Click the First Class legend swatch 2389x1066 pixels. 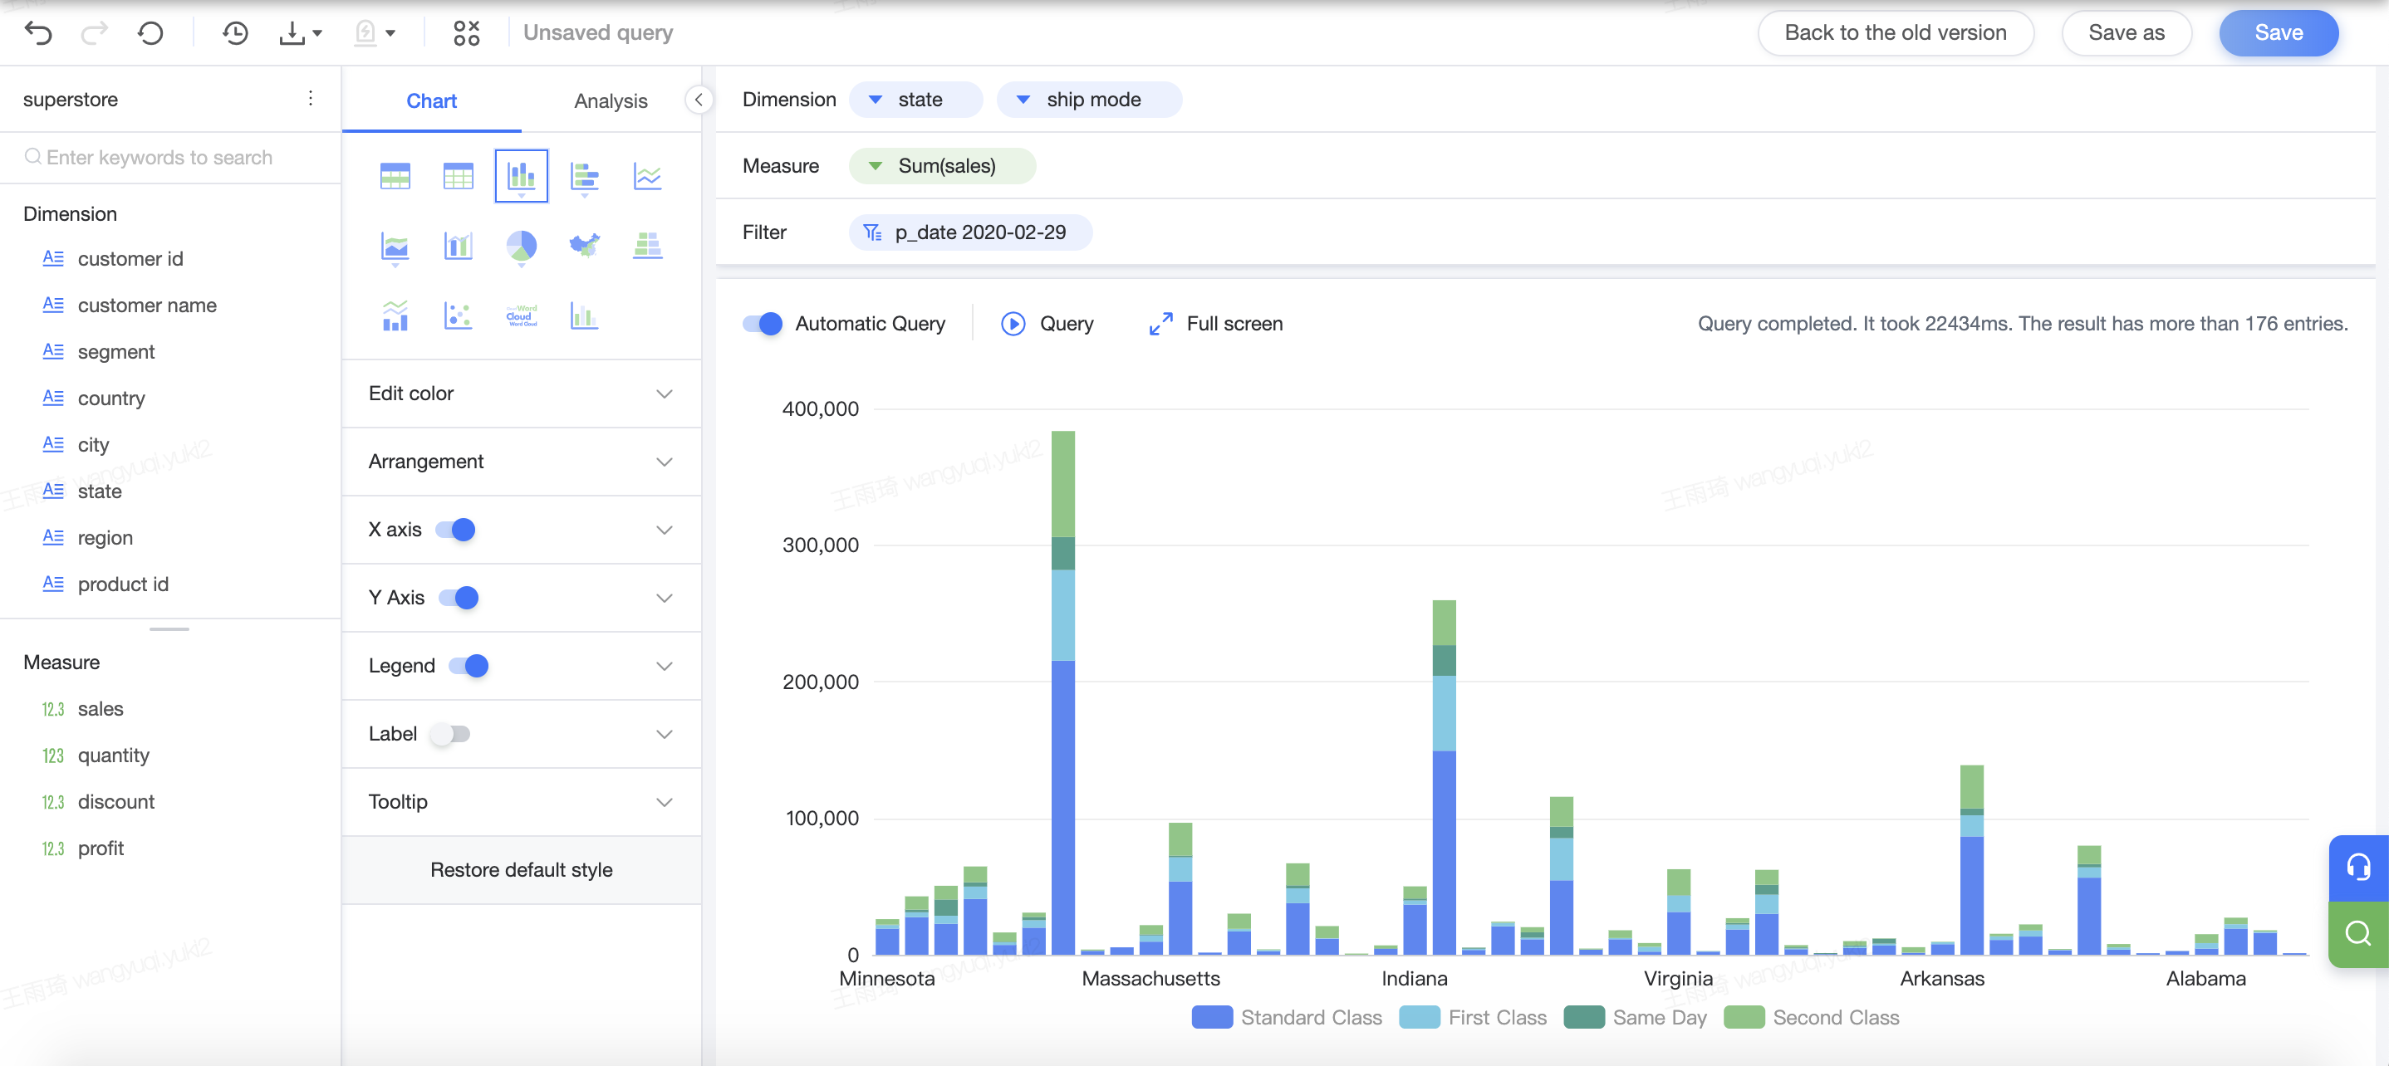pos(1419,1017)
